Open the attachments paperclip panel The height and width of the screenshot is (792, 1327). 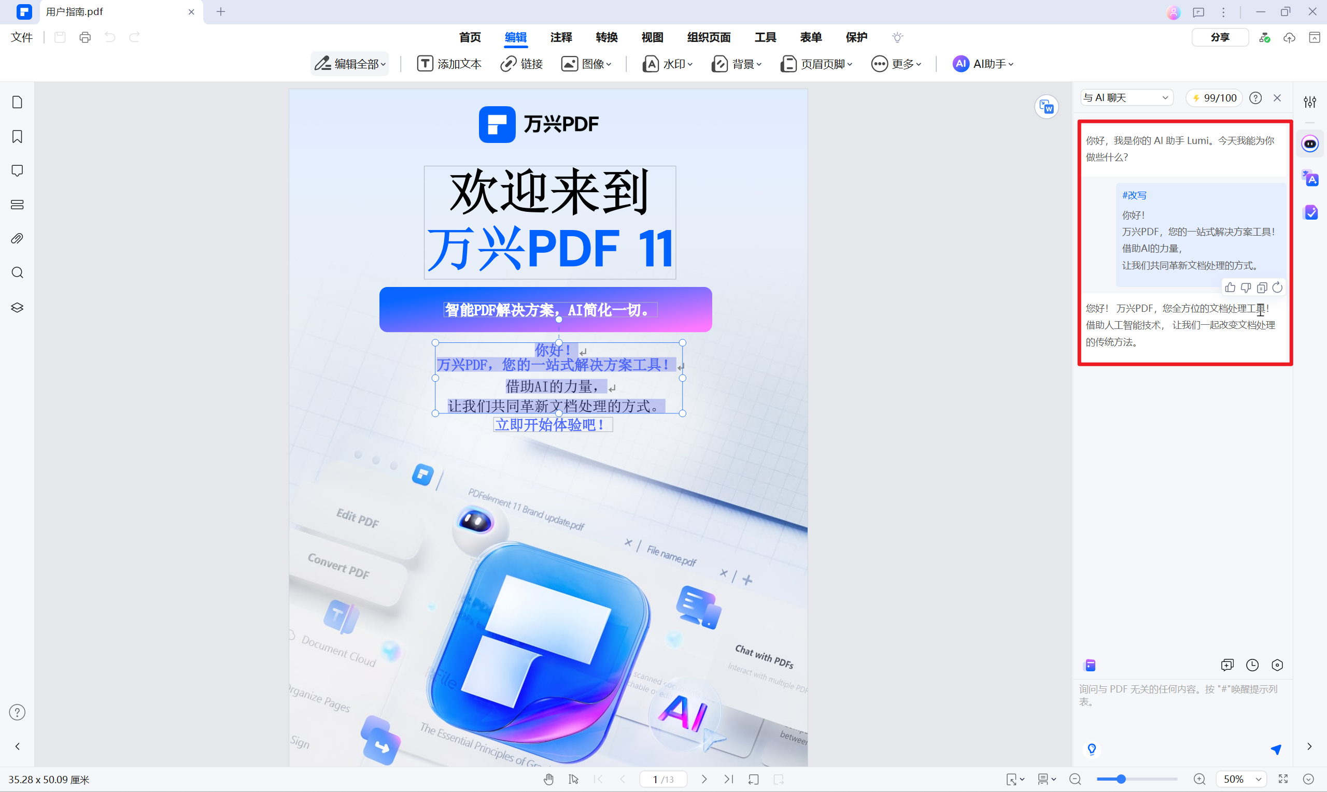[17, 239]
